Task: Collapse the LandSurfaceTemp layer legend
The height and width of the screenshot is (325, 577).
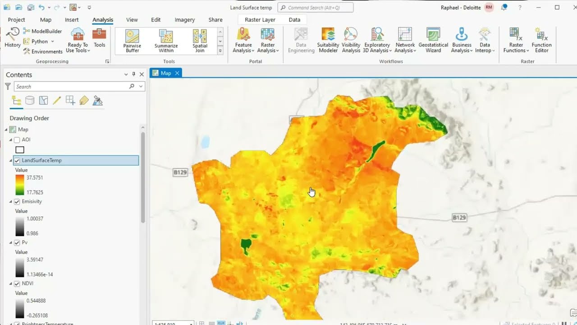Action: [x=11, y=160]
